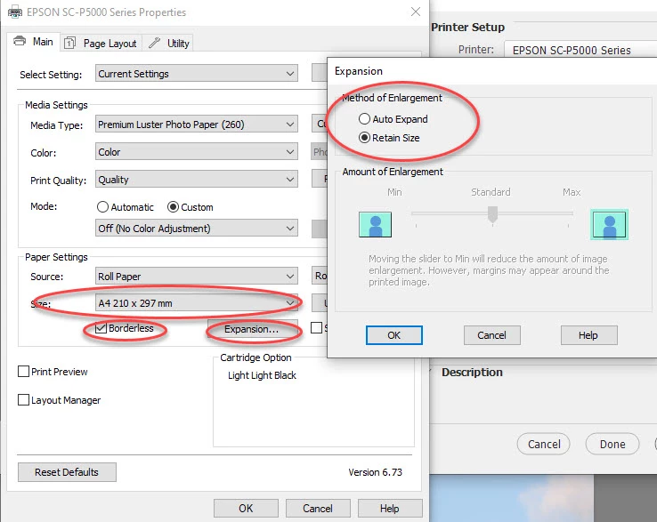Open the Utility tab
The image size is (657, 522).
168,43
